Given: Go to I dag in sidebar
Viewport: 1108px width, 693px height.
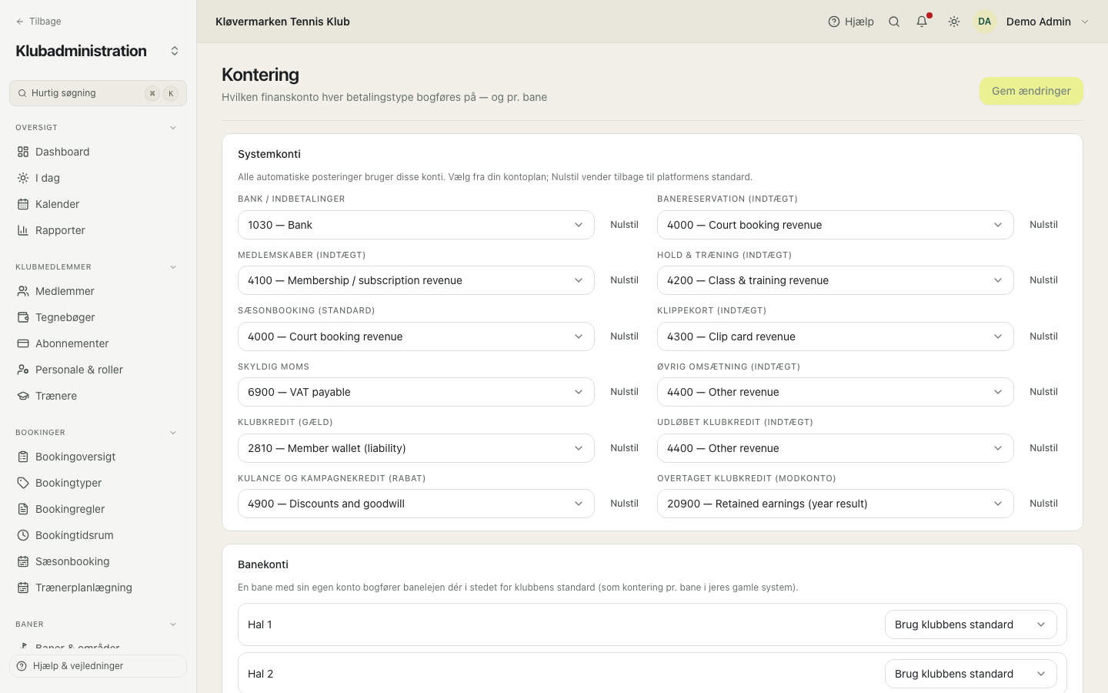Looking at the screenshot, I should pyautogui.click(x=98, y=178).
